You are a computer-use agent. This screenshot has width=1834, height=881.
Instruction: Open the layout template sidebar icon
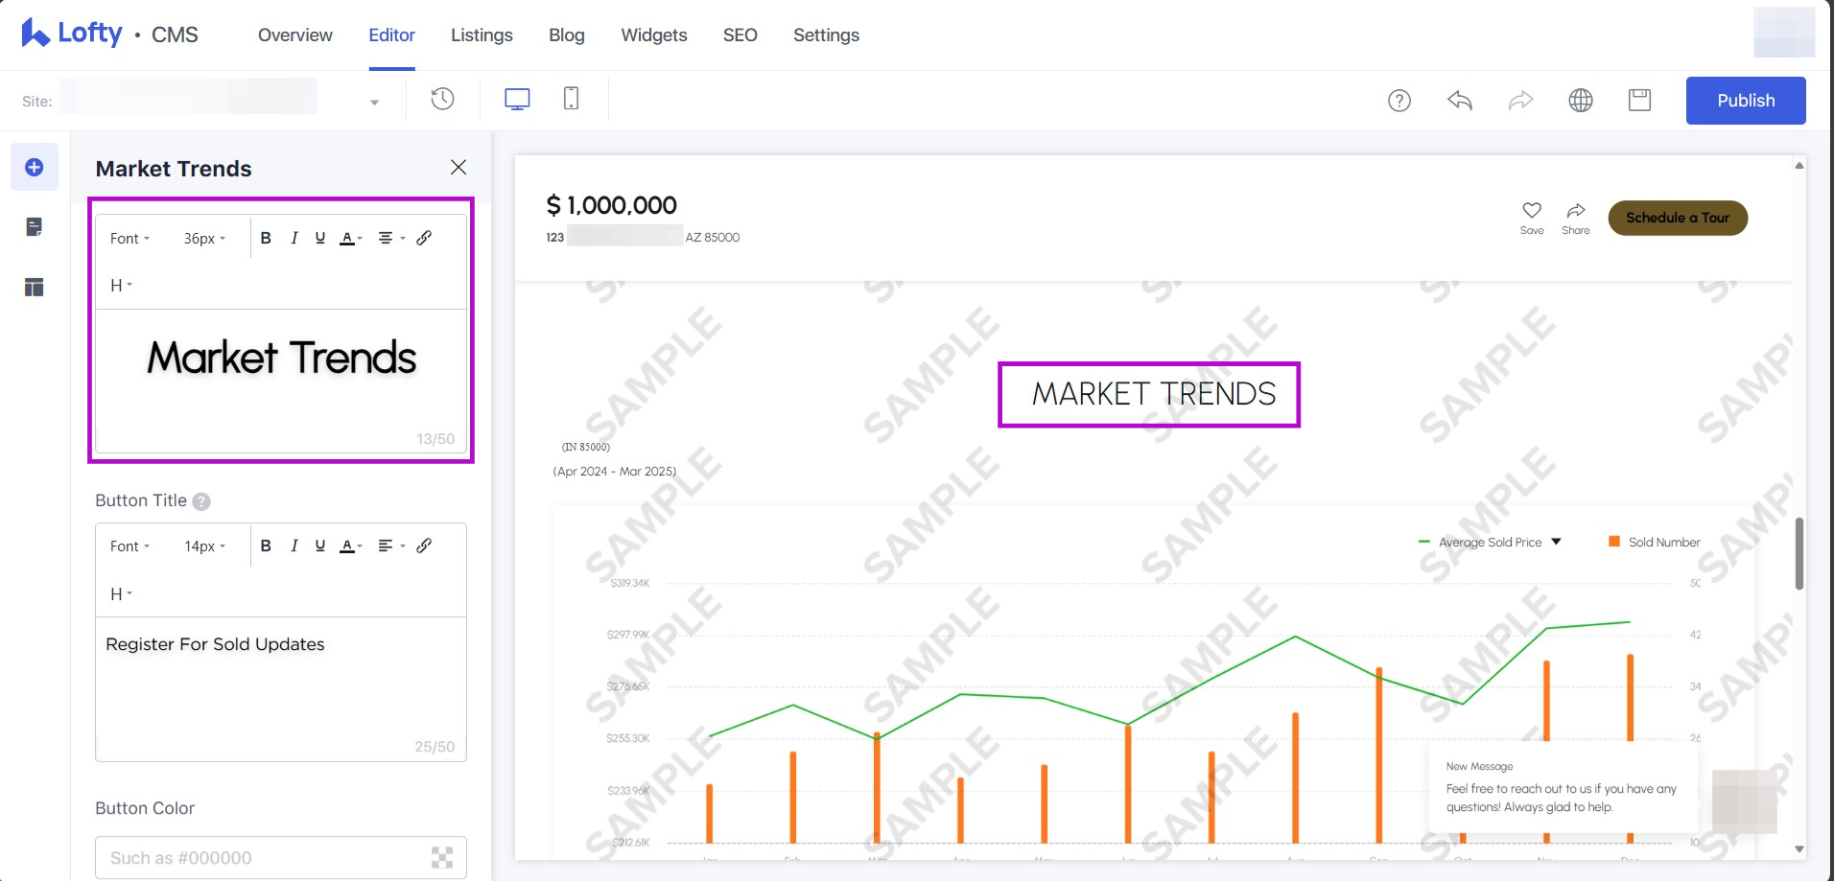click(35, 287)
